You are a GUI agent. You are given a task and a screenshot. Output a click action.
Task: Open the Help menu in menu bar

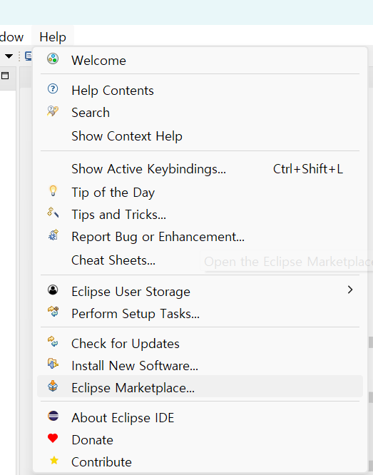53,37
